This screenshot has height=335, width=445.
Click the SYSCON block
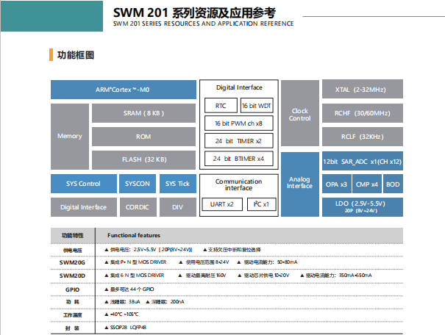138,184
